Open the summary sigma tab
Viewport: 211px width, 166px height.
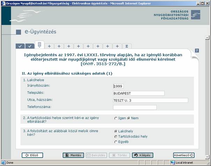126,46
